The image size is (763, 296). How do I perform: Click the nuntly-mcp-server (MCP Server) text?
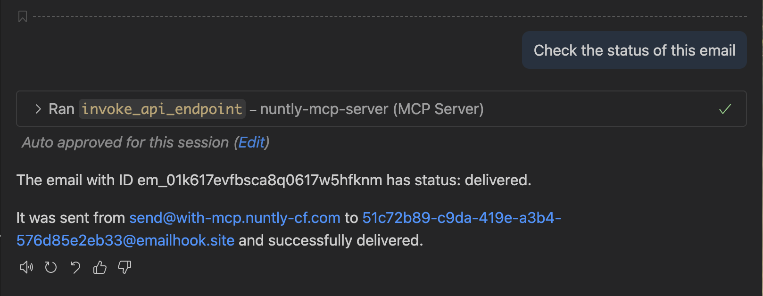click(372, 109)
